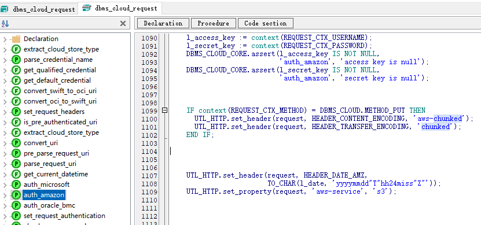Click the procedure icon of set_request_authentication
The height and width of the screenshot is (225, 481).
[x=16, y=216]
